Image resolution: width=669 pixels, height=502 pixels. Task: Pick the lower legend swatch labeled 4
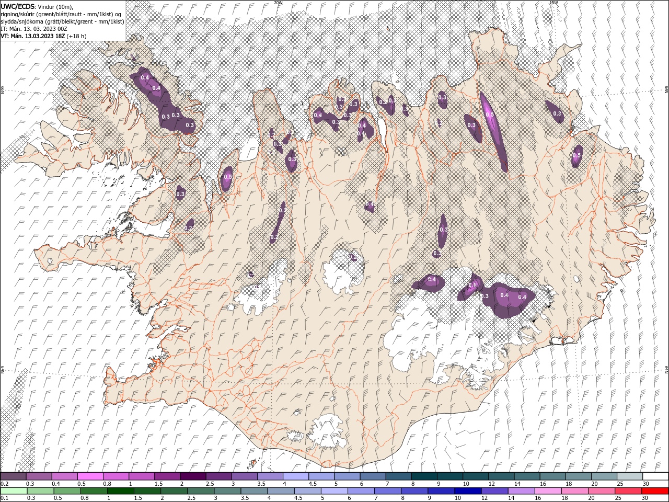pyautogui.click(x=281, y=491)
